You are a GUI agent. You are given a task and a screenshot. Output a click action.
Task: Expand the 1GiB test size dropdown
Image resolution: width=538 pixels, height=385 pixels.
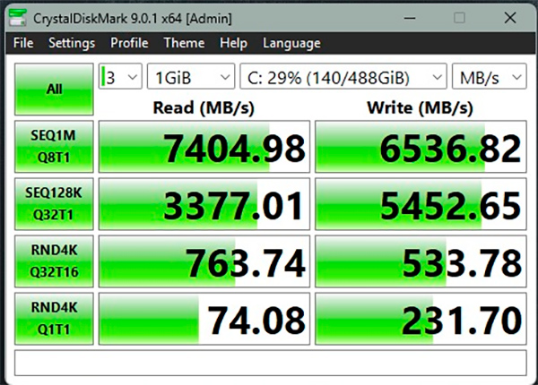190,77
